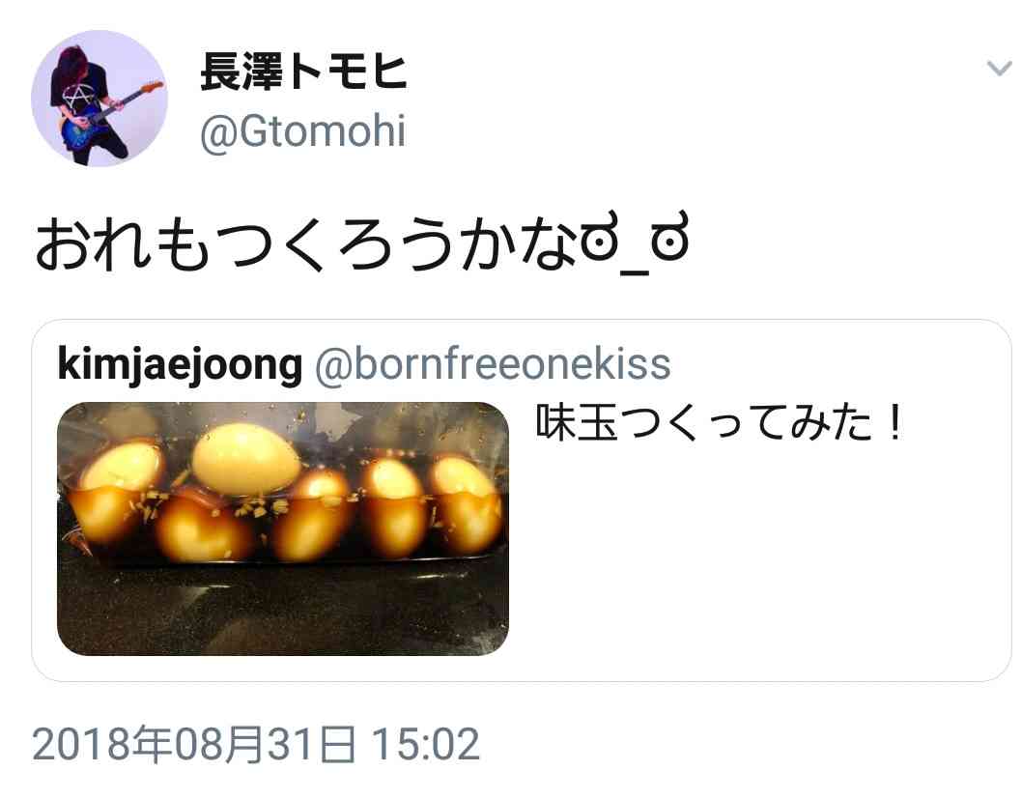Click the kanji 長澤 in the display name

[x=241, y=71]
